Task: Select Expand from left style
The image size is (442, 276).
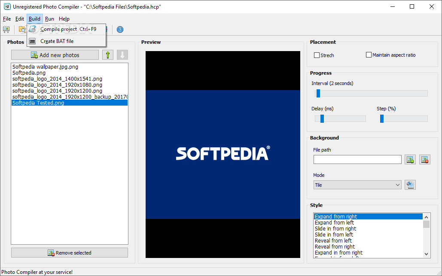Action: pyautogui.click(x=368, y=222)
